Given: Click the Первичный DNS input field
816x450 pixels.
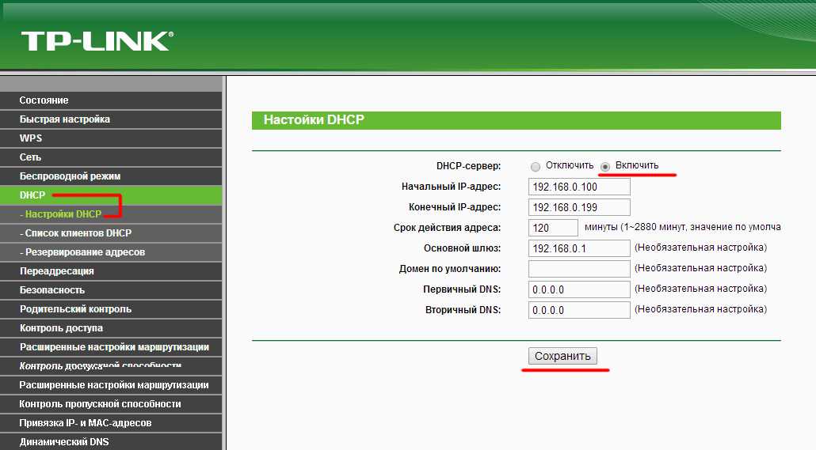Looking at the screenshot, I should pos(578,289).
